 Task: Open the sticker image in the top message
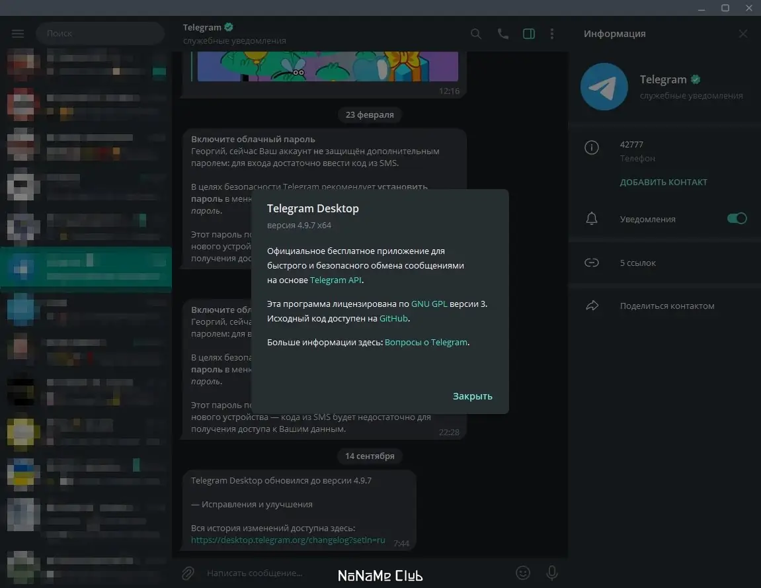click(x=327, y=67)
